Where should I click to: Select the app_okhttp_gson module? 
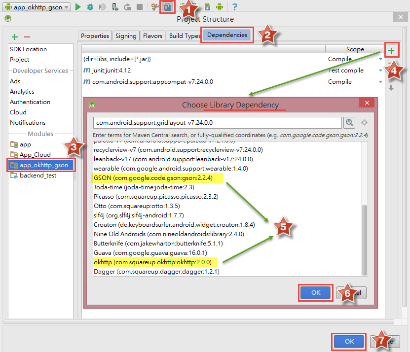point(41,165)
